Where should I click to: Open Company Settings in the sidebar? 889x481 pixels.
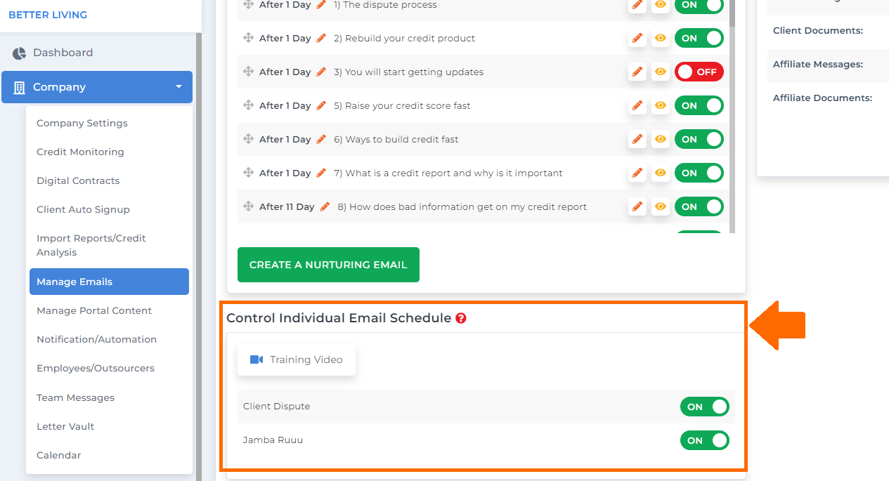coord(82,123)
